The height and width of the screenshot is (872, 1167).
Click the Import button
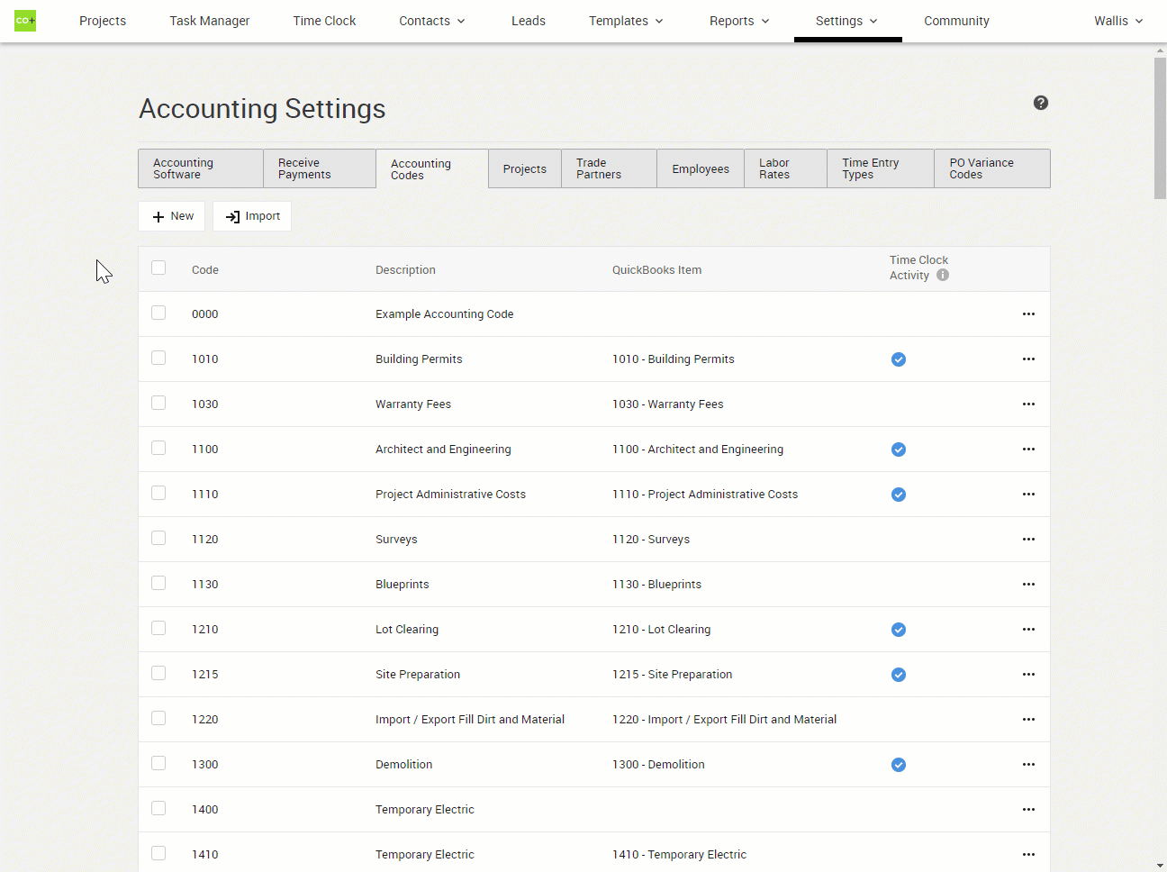[x=252, y=216]
